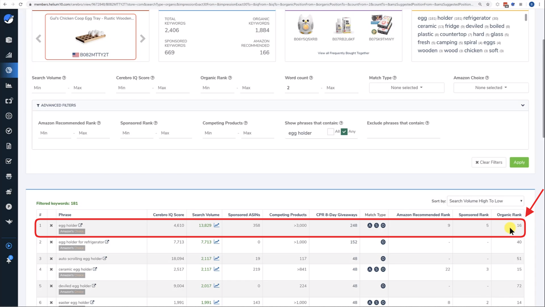Remove the auto scrolling egg holder row
This screenshot has width=545, height=307.
pos(51,259)
